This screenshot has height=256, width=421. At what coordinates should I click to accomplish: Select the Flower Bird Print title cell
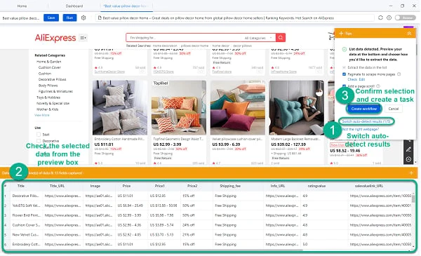coord(26,215)
